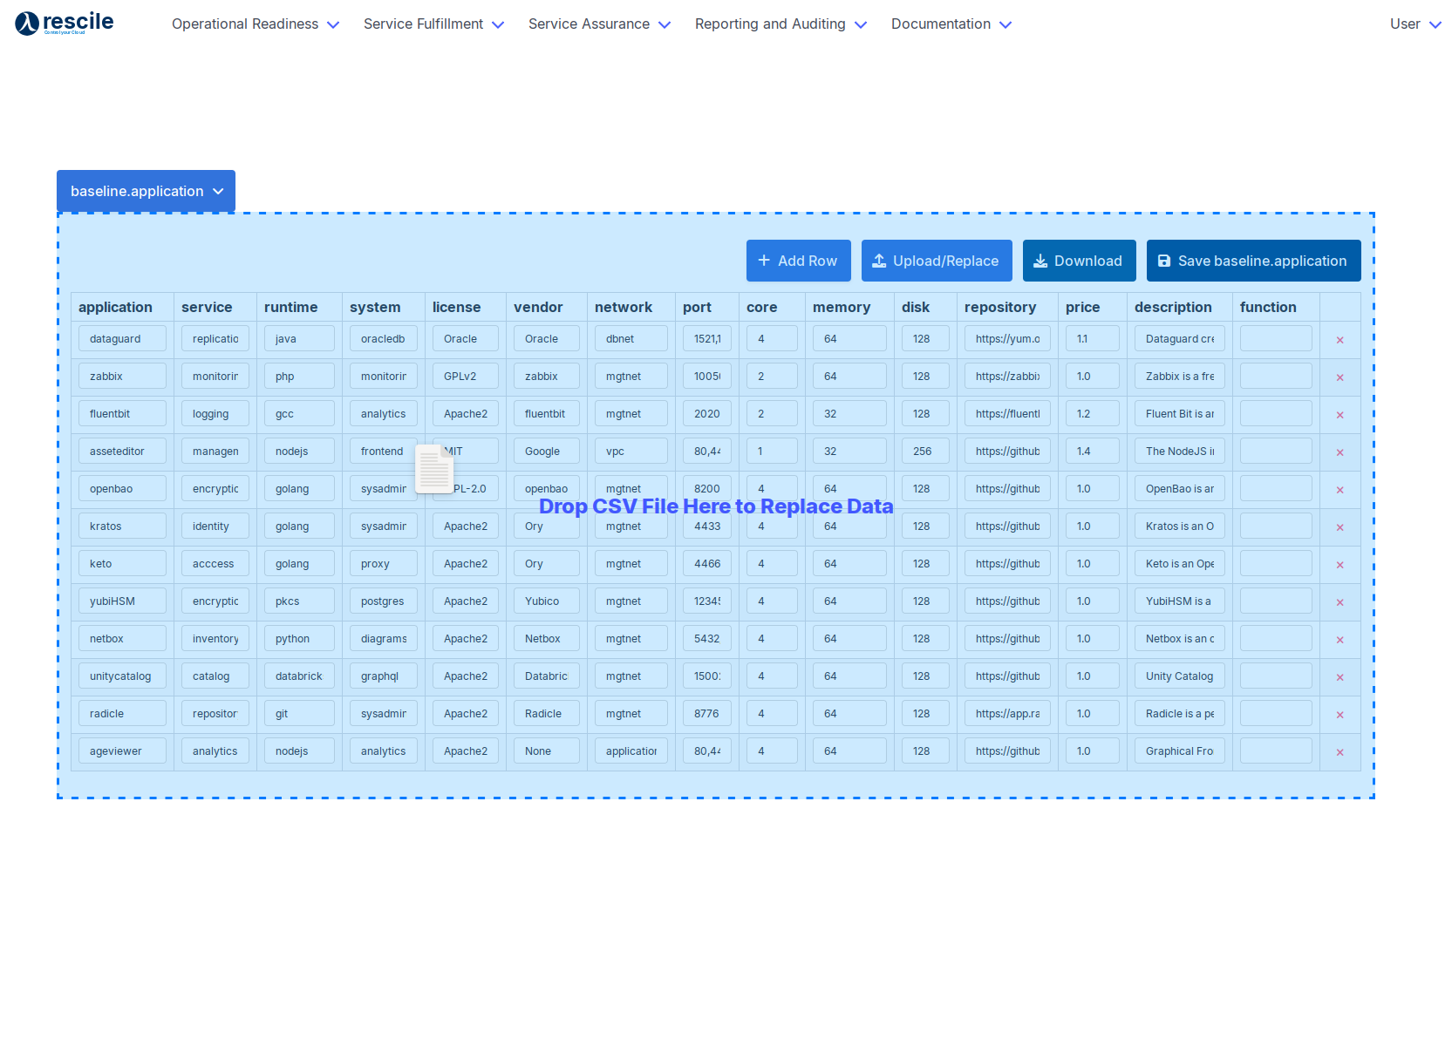Expand the Documentation menu
1452x1046 pixels.
[x=951, y=24]
